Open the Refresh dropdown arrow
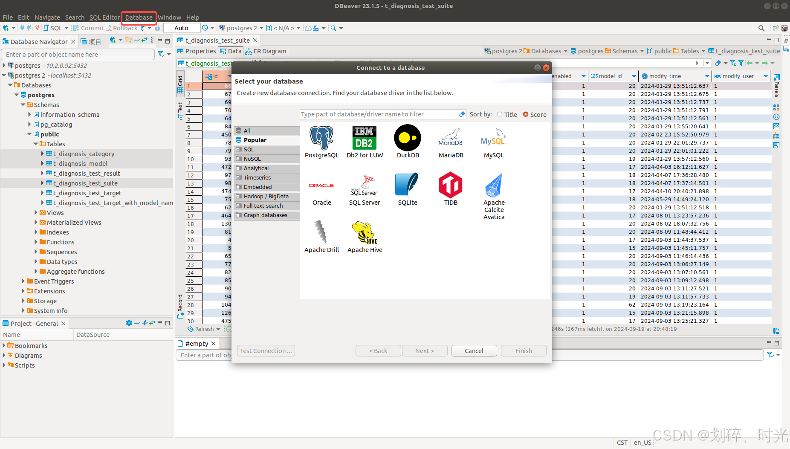790x449 pixels. pos(218,329)
